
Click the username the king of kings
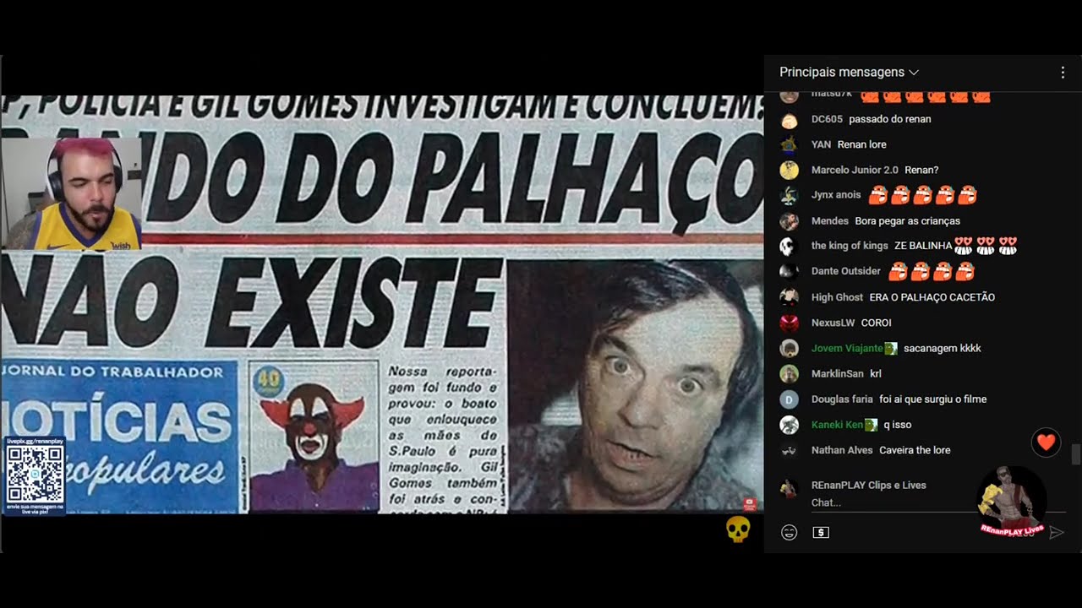point(850,246)
